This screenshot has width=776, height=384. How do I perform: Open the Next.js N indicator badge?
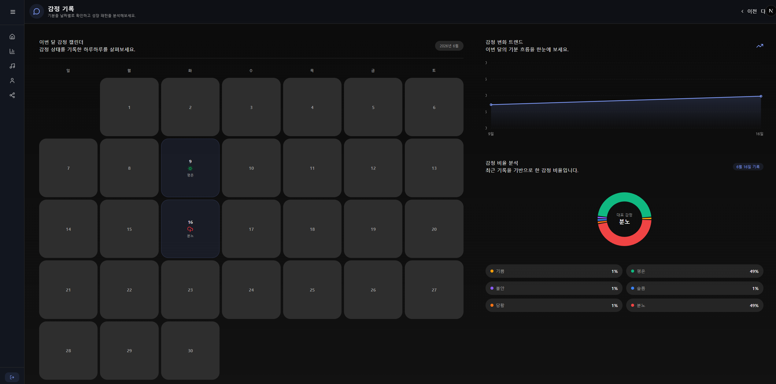[x=771, y=11]
